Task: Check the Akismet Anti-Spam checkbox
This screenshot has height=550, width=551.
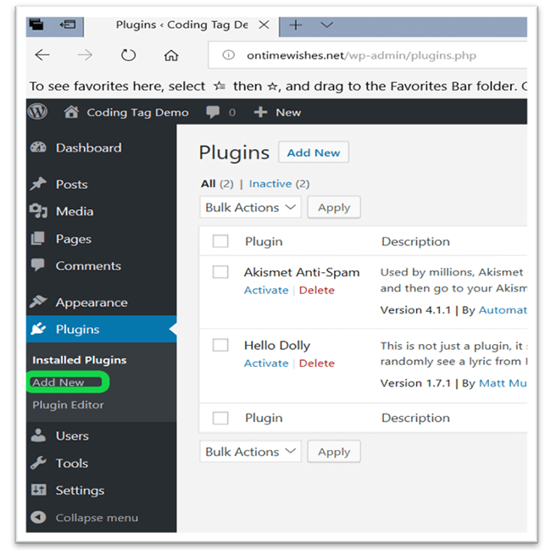Action: (x=220, y=272)
